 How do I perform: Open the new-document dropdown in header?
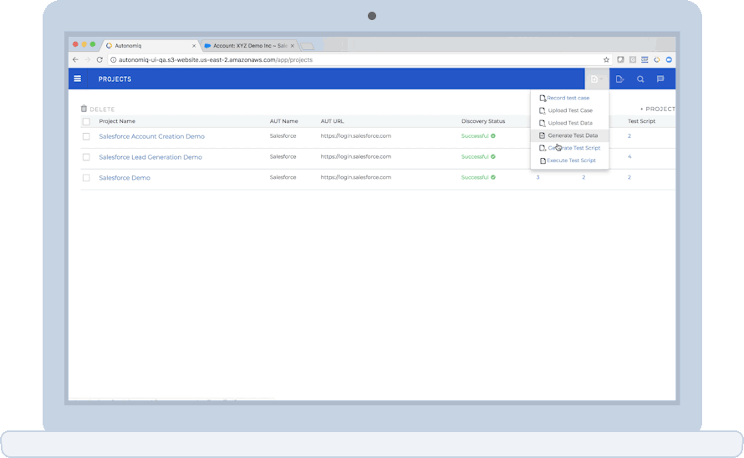(x=596, y=79)
